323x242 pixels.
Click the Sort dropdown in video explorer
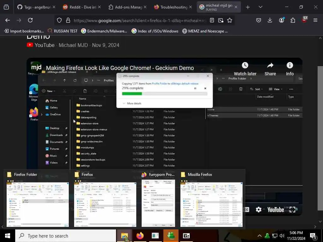click(256, 89)
